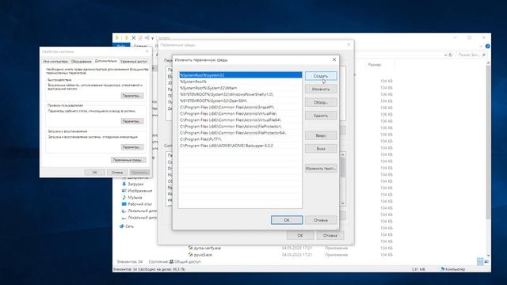Click the blue help icon in Explorer
The image size is (507, 285).
[x=488, y=46]
